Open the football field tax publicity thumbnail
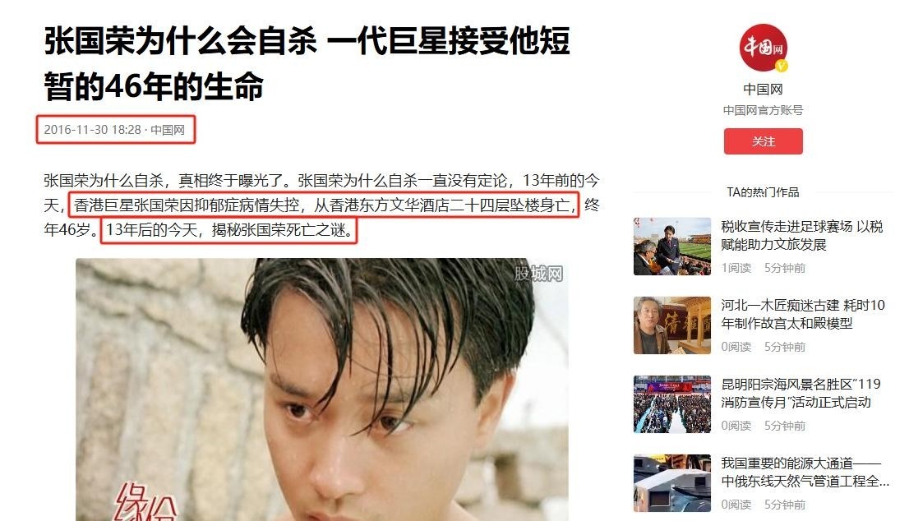This screenshot has height=521, width=909. coord(672,247)
